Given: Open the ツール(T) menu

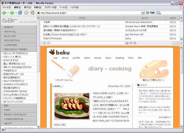Looking at the screenshot, I should pos(63,7).
